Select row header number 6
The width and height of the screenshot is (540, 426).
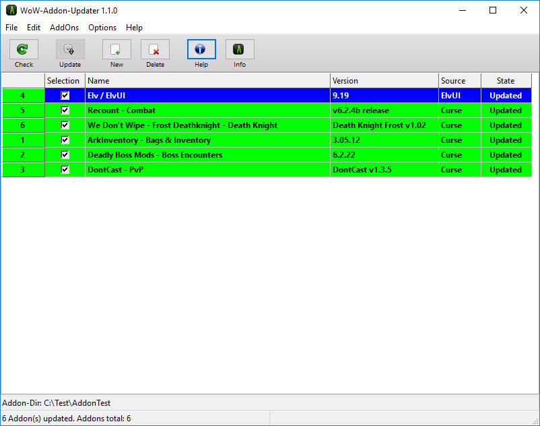click(x=23, y=125)
